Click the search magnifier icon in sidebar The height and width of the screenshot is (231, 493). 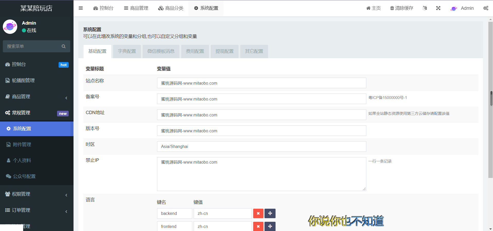(63, 46)
